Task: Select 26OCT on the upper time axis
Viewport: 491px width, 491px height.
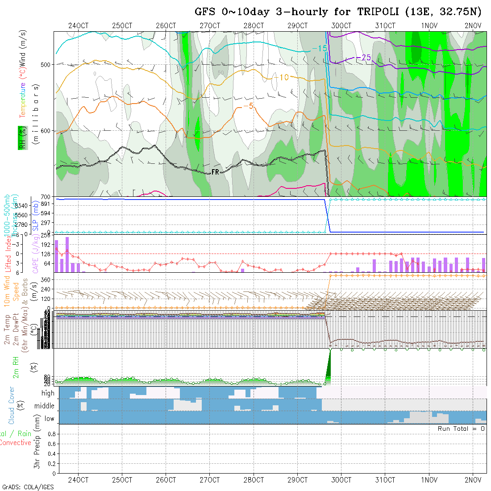Action: coord(166,25)
